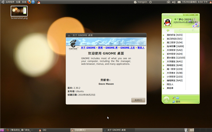212x132 pixels.
Task: Open the colorful skin changer icon in QQ
Action: click(x=197, y=26)
